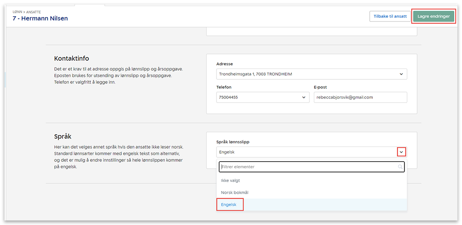Viewport: 462px width, 225px height.
Task: Click into the E-post input field
Action: tap(360, 97)
